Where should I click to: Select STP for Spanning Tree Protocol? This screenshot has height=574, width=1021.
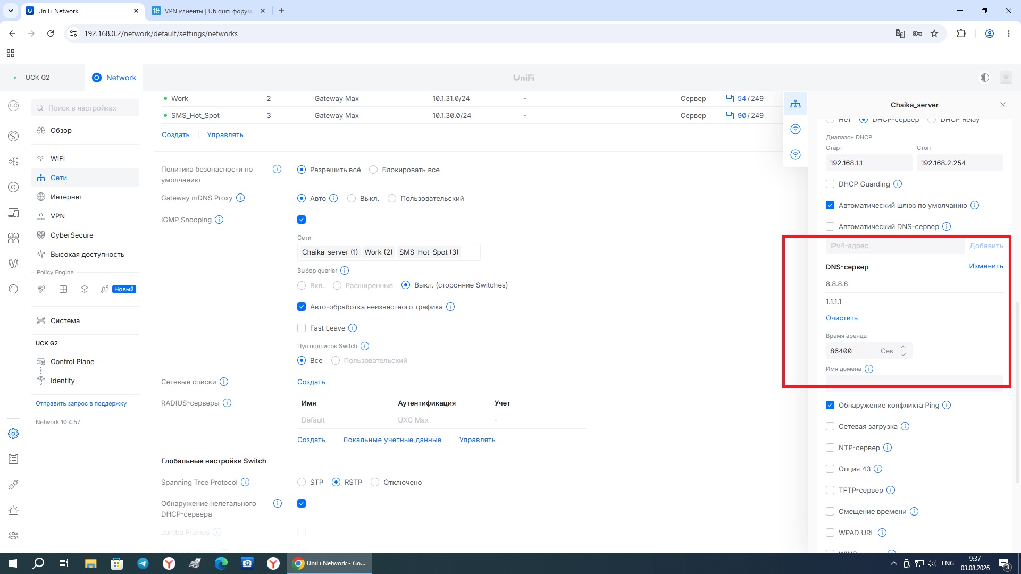pyautogui.click(x=302, y=482)
